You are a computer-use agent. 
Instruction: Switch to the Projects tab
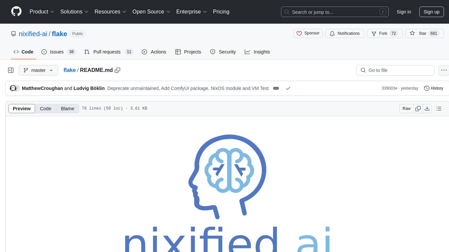pyautogui.click(x=188, y=52)
